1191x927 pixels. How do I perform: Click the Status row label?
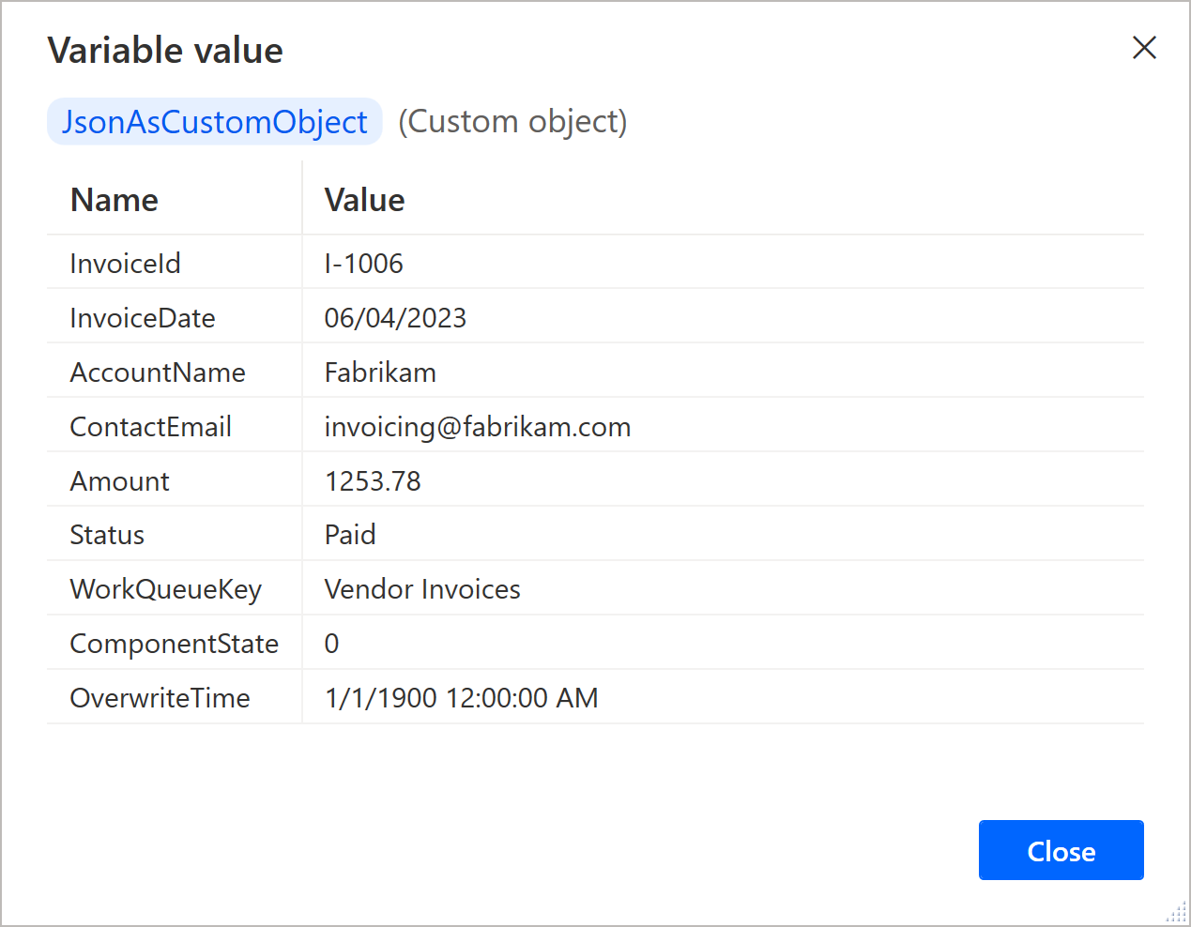tap(107, 535)
